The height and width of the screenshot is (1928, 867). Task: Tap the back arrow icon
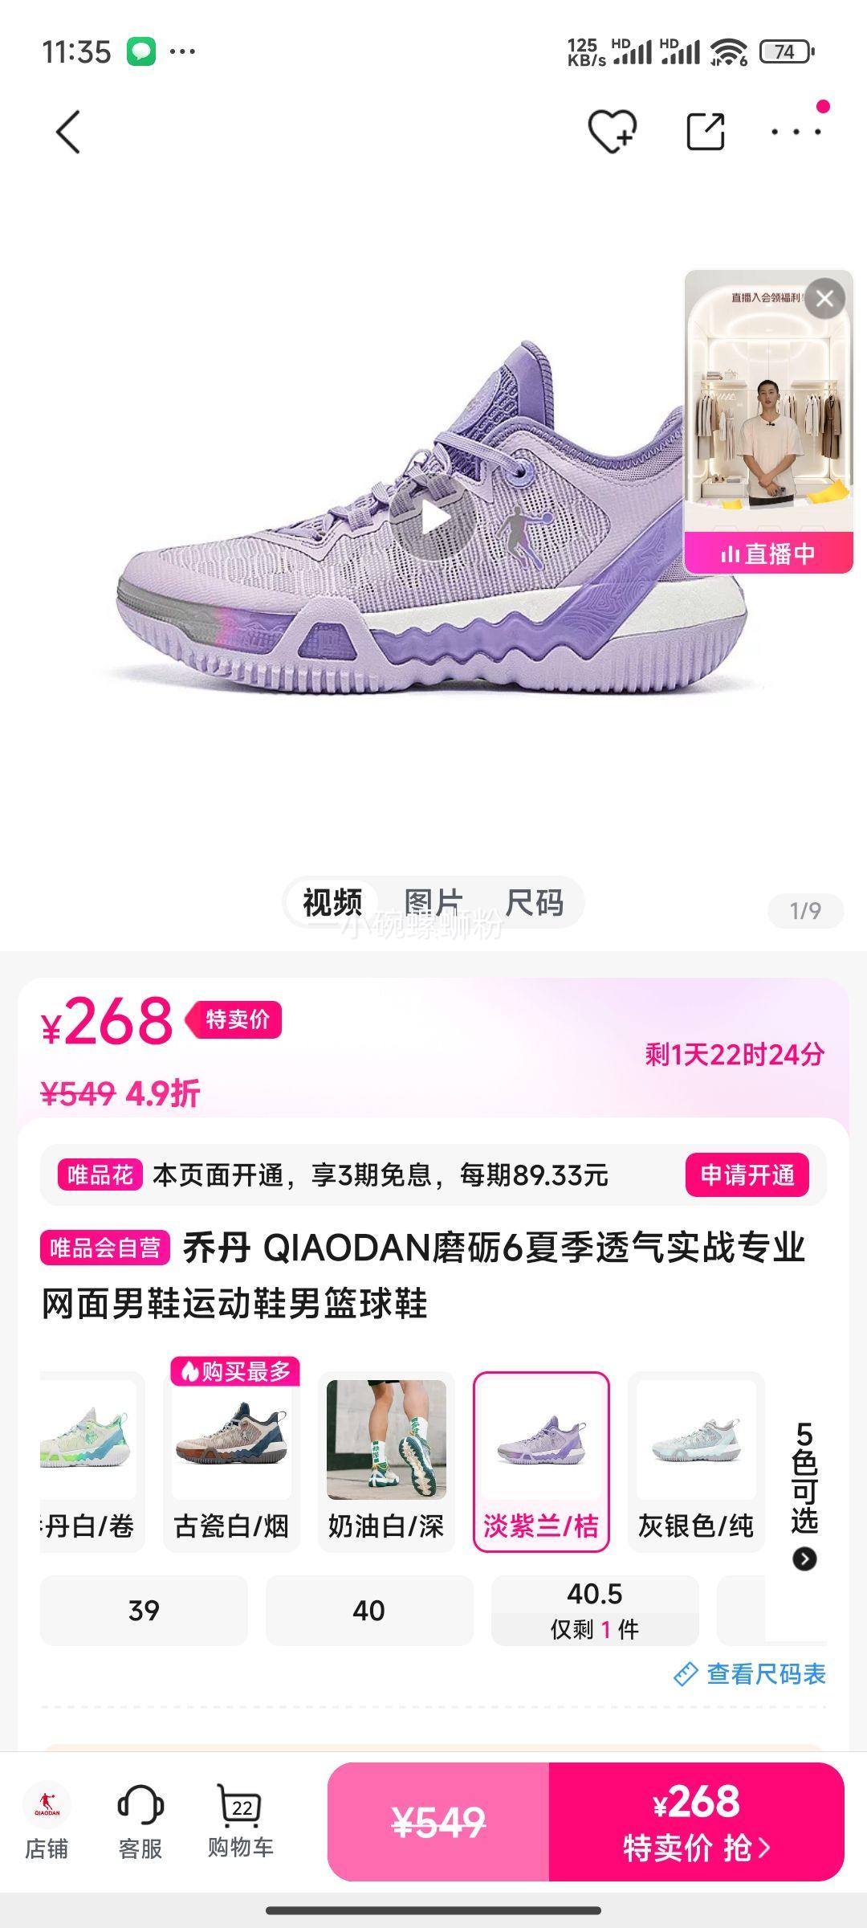pos(68,132)
